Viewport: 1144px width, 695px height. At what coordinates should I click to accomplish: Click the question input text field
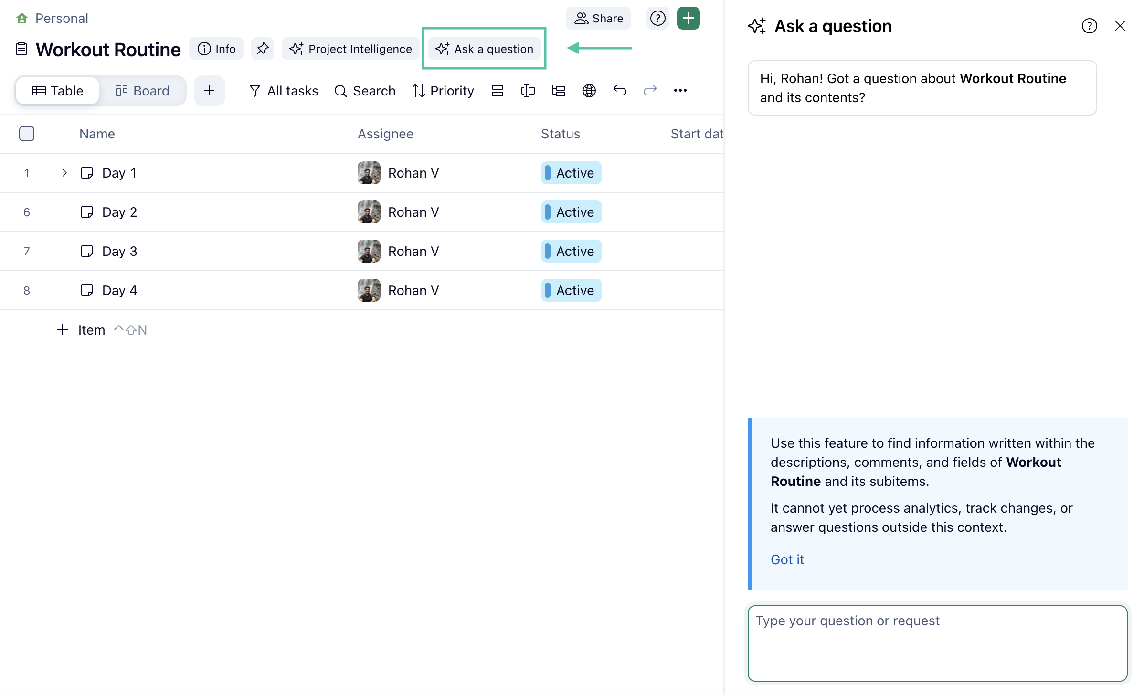point(937,643)
